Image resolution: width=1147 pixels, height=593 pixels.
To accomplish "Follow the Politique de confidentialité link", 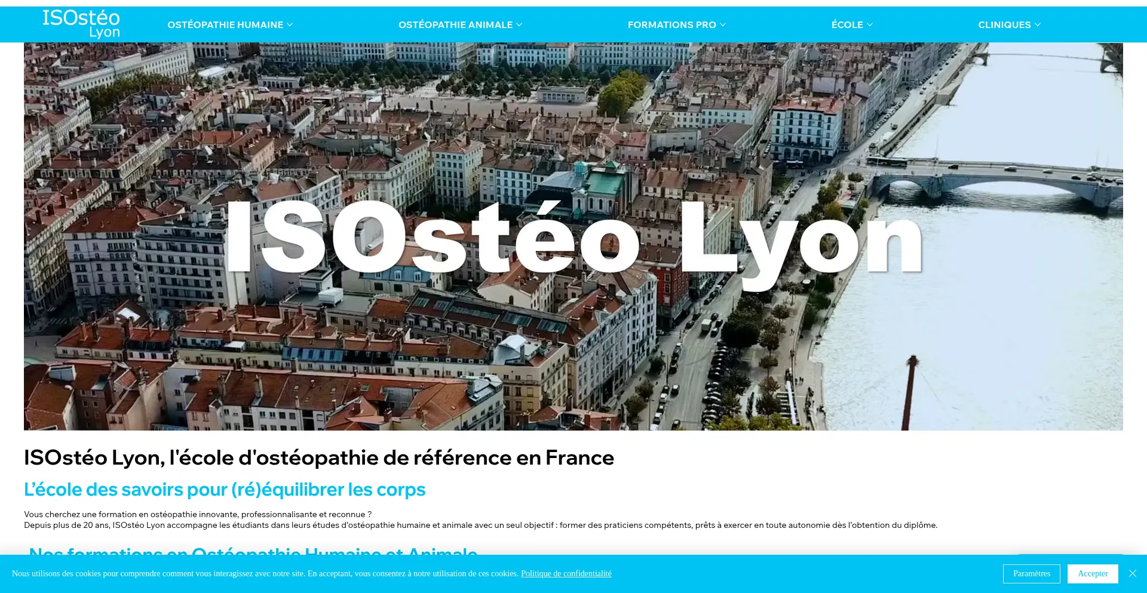I will tap(566, 573).
